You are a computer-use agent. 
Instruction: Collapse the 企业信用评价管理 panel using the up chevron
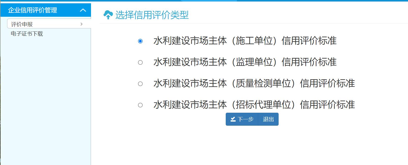click(83, 10)
